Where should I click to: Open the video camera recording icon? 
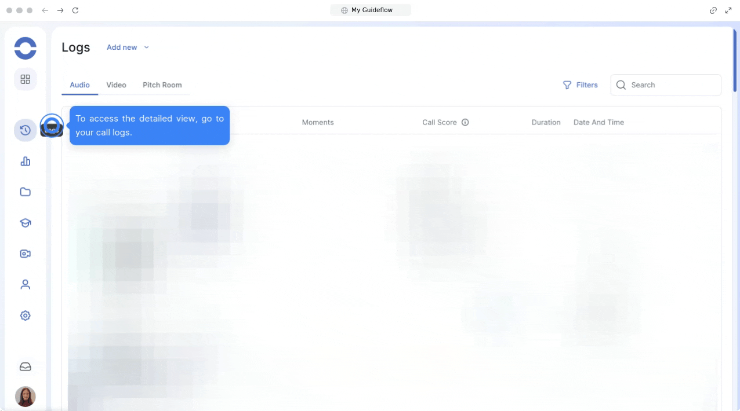(x=26, y=254)
